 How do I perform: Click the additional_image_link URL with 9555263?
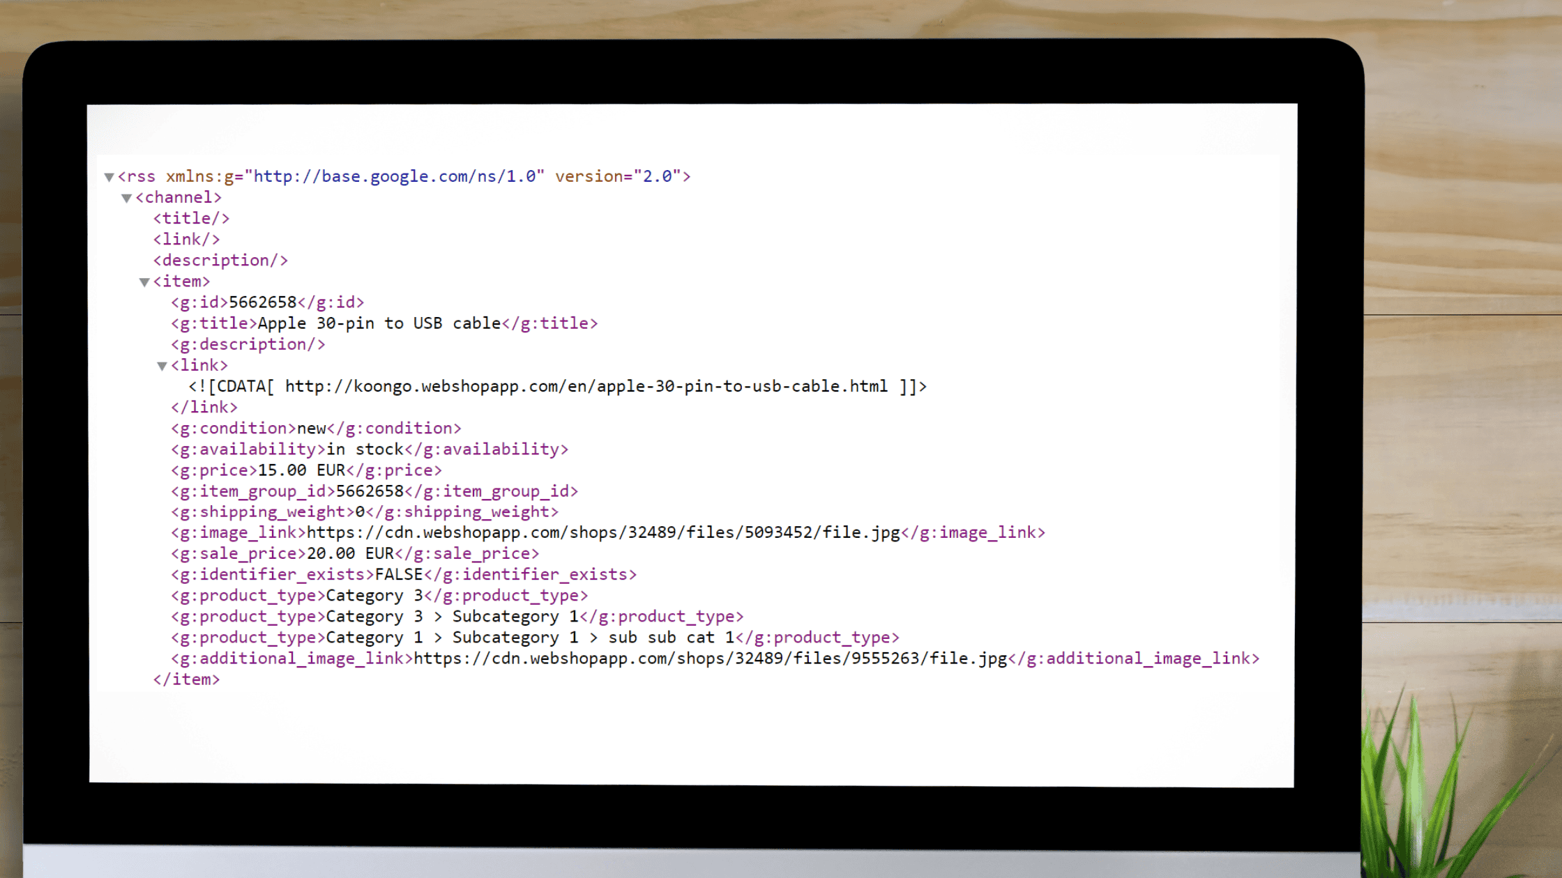click(x=711, y=658)
